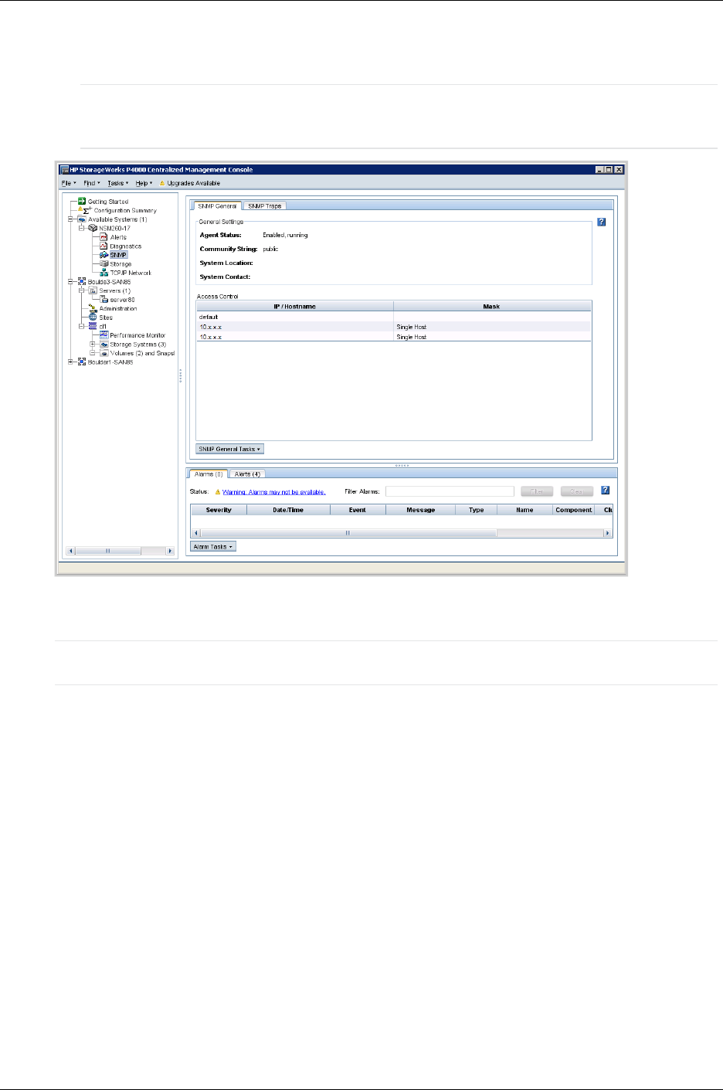This screenshot has width=723, height=1090.
Task: Open the Alarm Tasks dropdown
Action: (x=212, y=547)
